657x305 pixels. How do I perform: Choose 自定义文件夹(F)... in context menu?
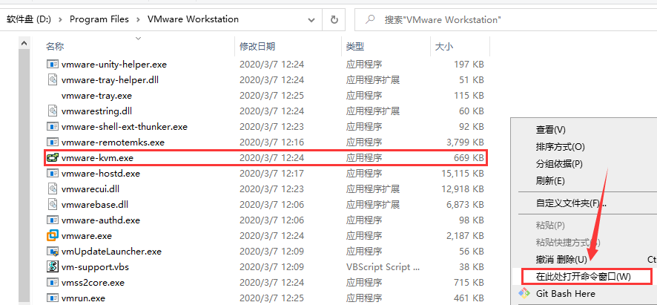coord(571,203)
